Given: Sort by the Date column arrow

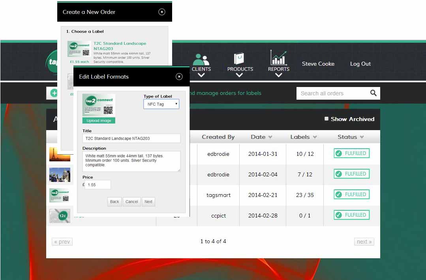Looking at the screenshot, I should click(270, 137).
